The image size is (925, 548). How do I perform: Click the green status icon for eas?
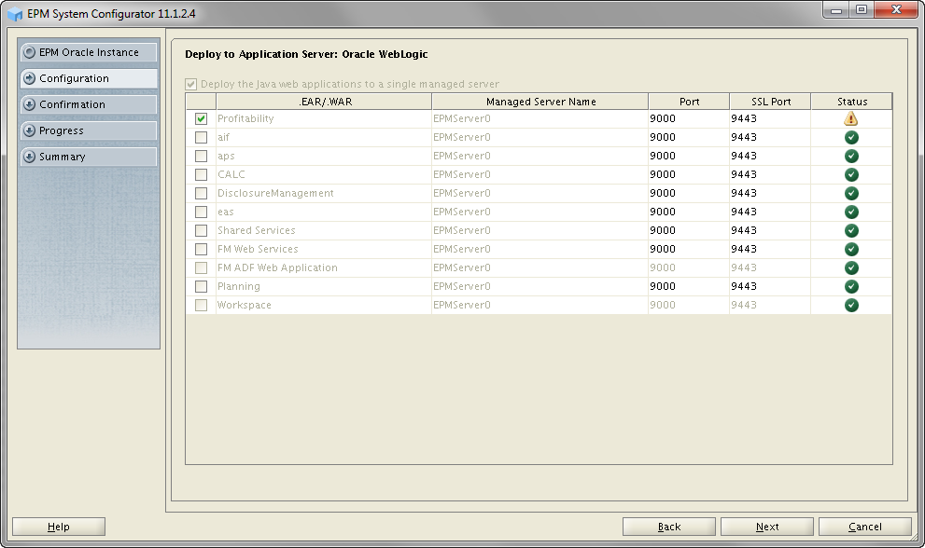pyautogui.click(x=851, y=212)
